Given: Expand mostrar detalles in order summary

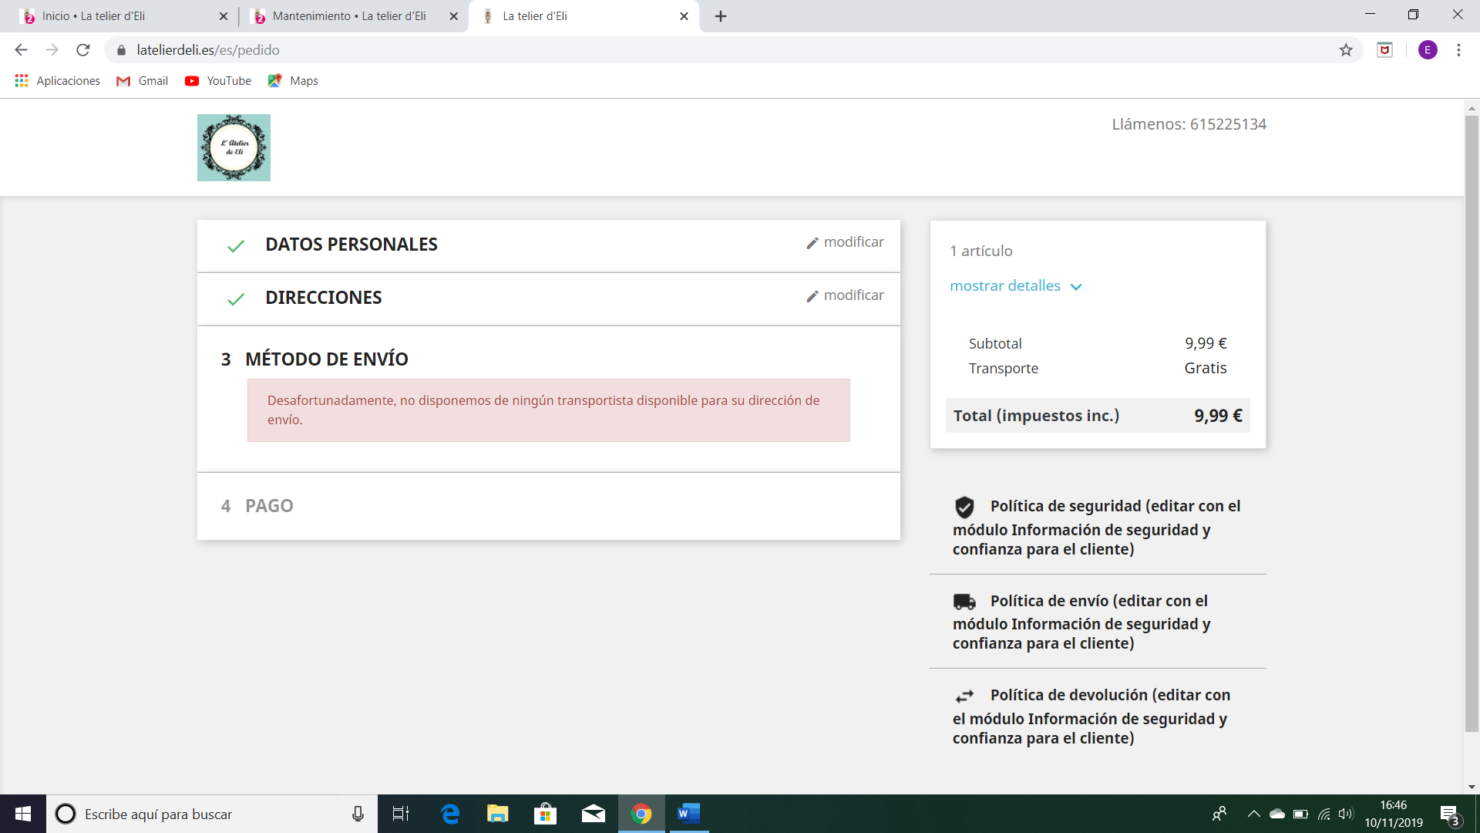Looking at the screenshot, I should click(1015, 286).
